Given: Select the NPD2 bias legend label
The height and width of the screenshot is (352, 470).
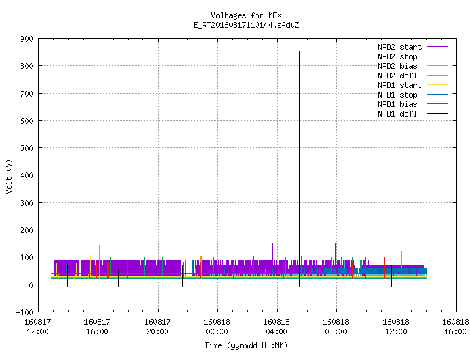Looking at the screenshot, I should [x=397, y=66].
